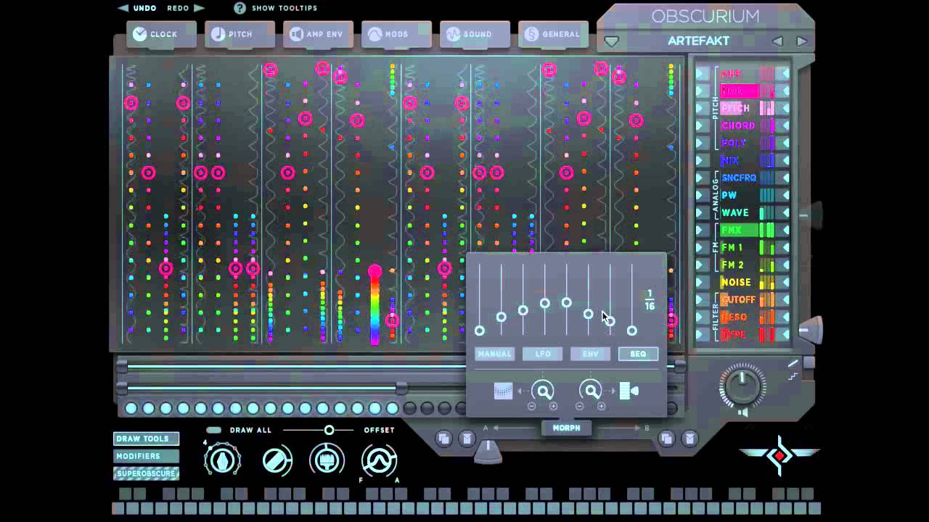Screen dimensions: 929x522
Task: Open the MODIFIERS panel
Action: [x=146, y=456]
